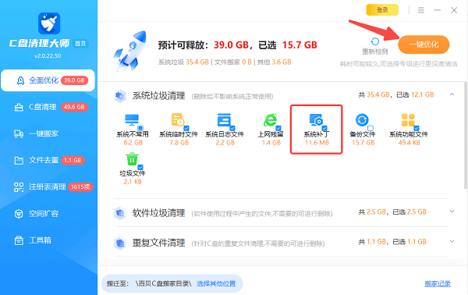Image resolution: width=468 pixels, height=295 pixels.
Task: Click the 登录 login button
Action: click(382, 10)
